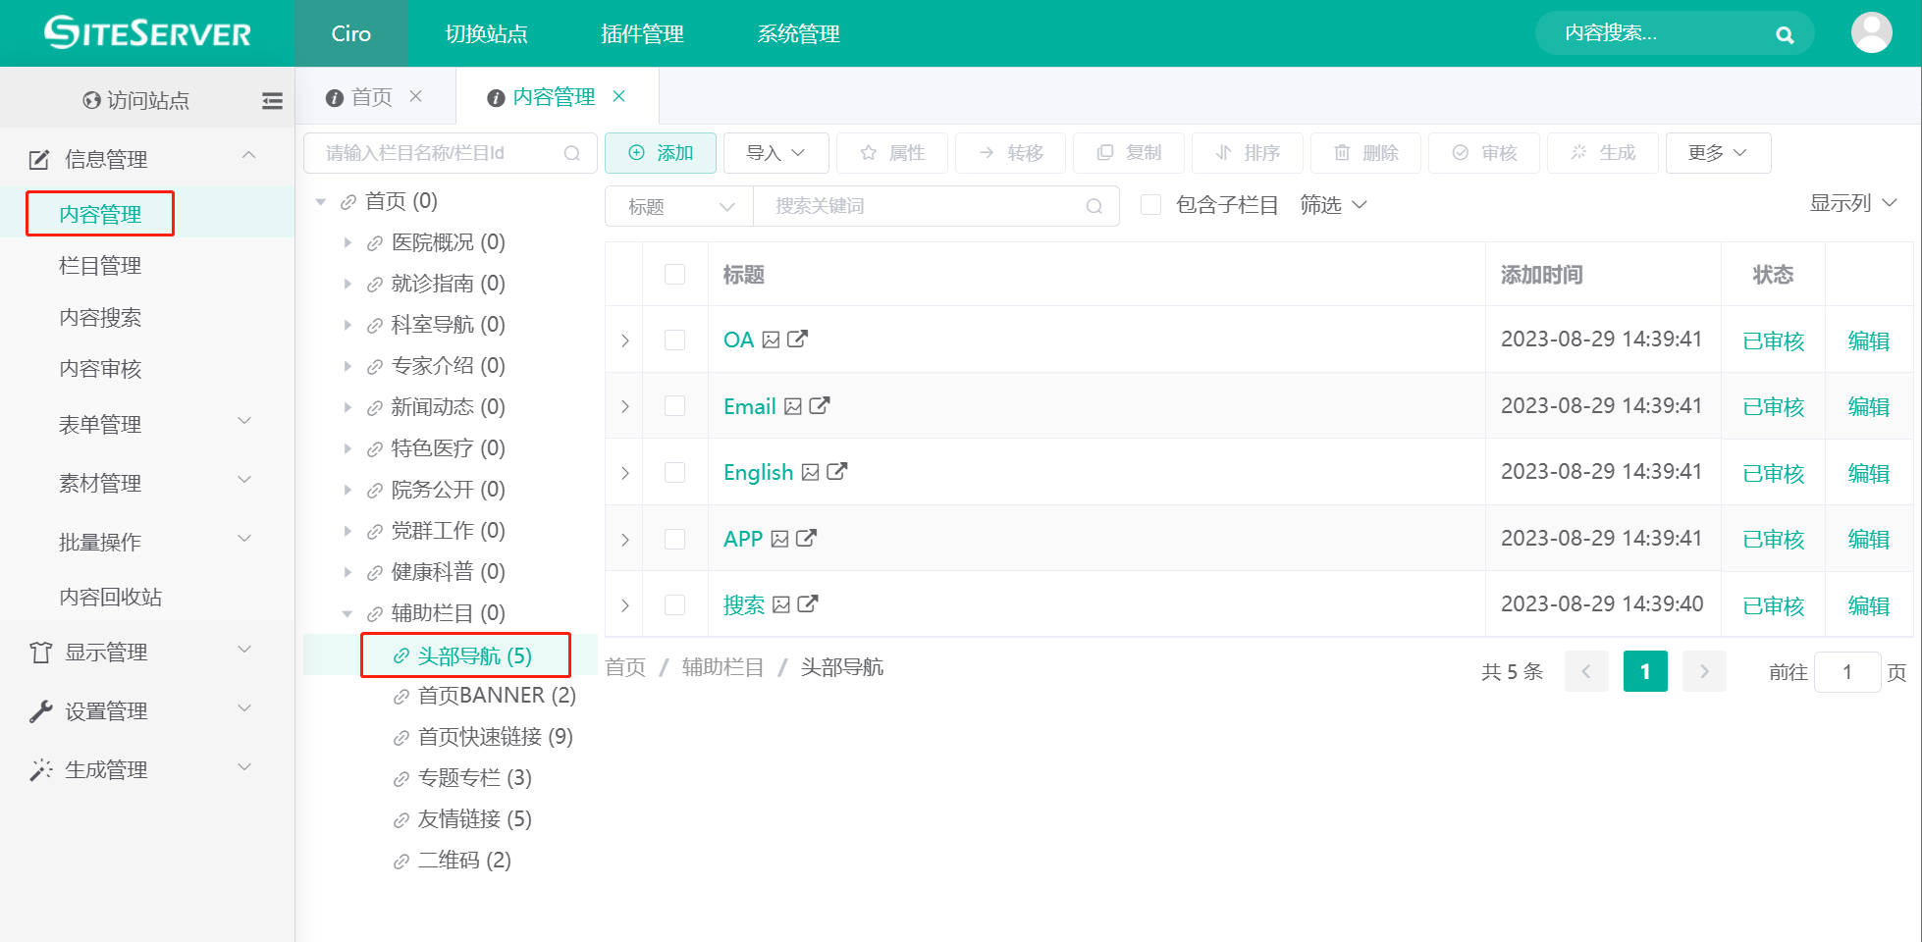
Task: Open the English content item
Action: (758, 472)
